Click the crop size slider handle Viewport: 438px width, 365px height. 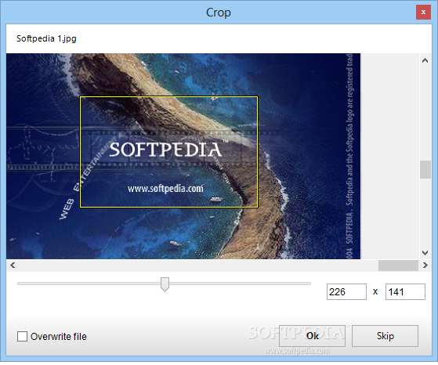(165, 284)
